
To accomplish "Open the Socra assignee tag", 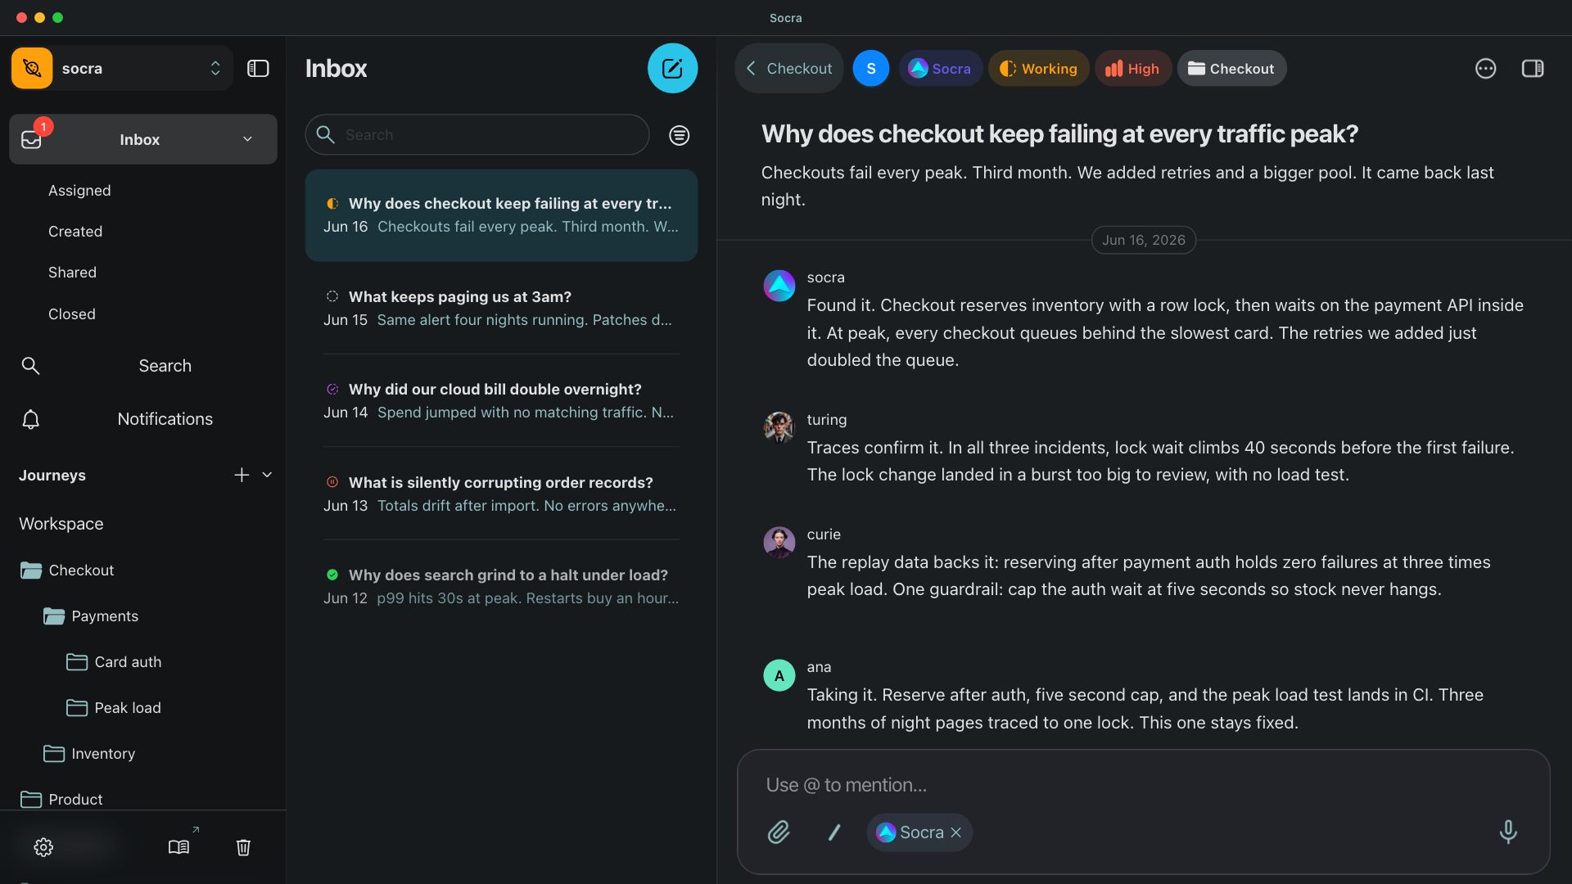I will tap(940, 69).
